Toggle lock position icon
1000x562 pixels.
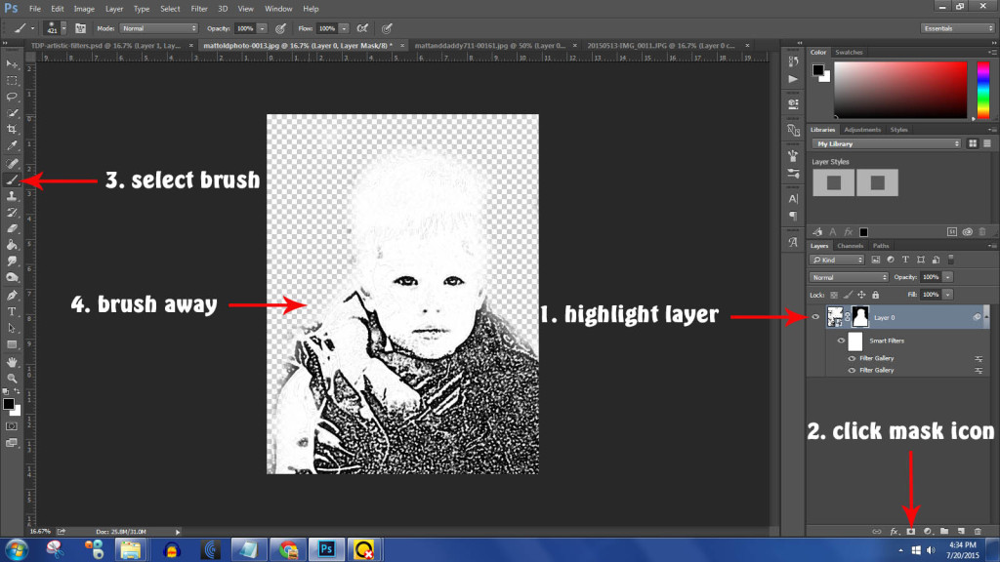861,295
